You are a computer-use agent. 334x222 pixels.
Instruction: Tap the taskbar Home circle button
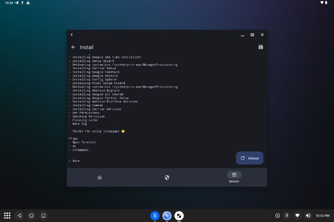31,216
